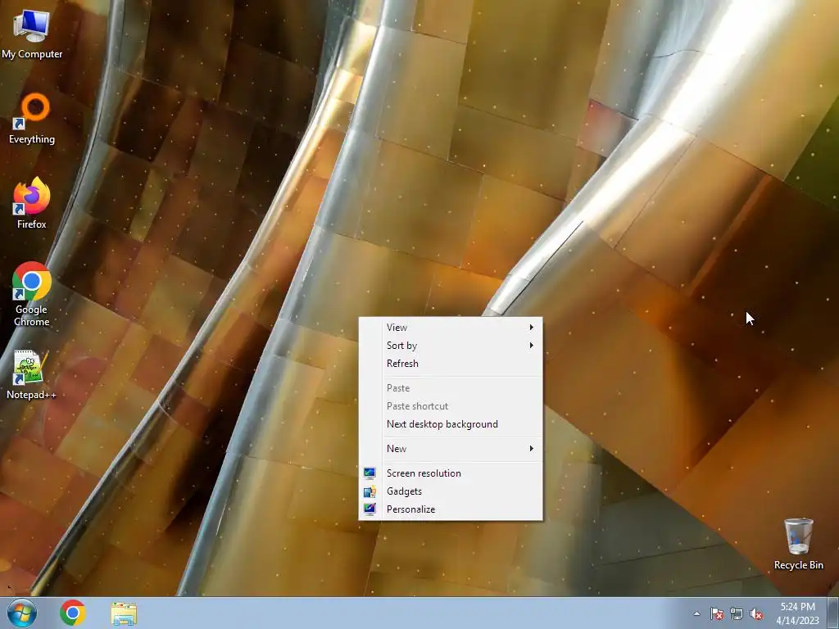
Task: Select the Everything shortcut icon
Action: (32, 119)
